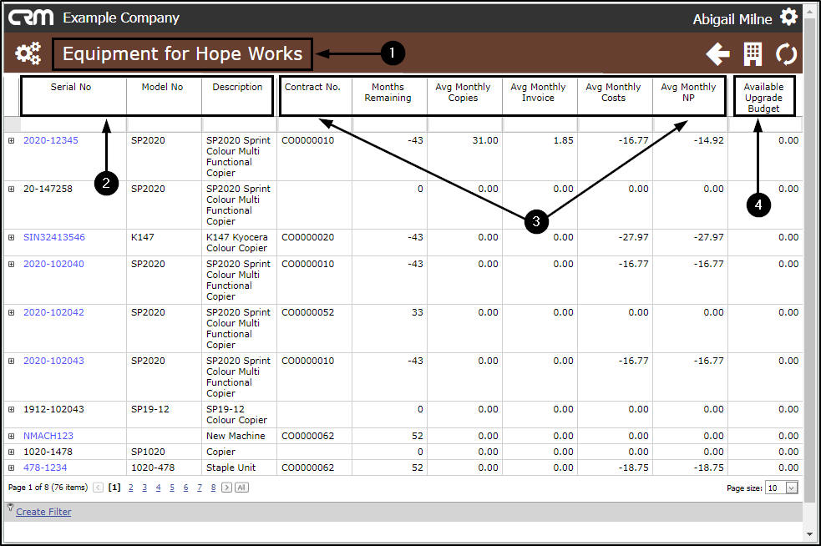The image size is (821, 546).
Task: Open serial link 2020-102042
Action: tap(53, 312)
